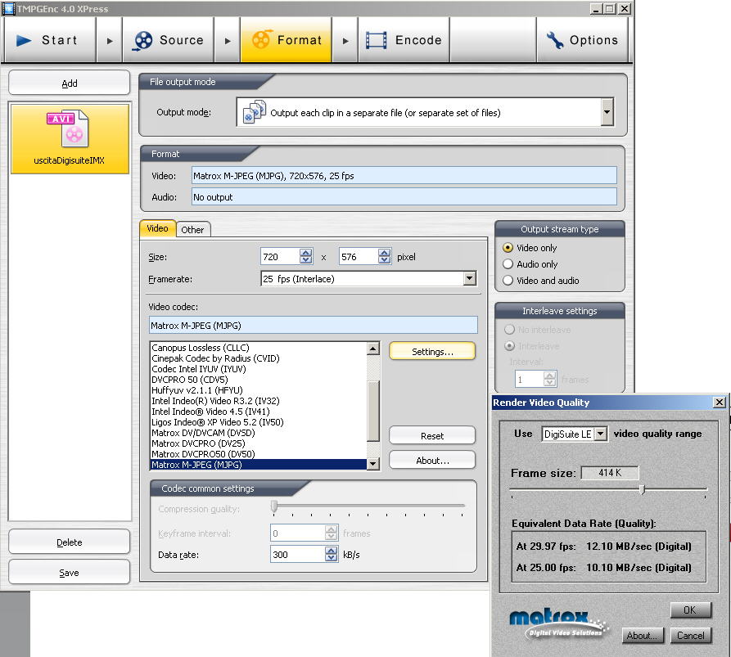This screenshot has height=657, width=731.
Task: Click About... button beside codec list
Action: point(432,461)
